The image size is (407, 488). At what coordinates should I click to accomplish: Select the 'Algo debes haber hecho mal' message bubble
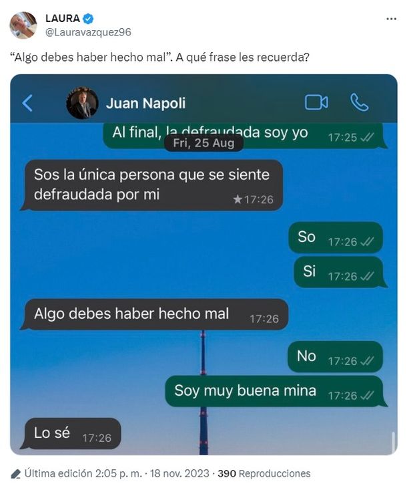pos(154,314)
